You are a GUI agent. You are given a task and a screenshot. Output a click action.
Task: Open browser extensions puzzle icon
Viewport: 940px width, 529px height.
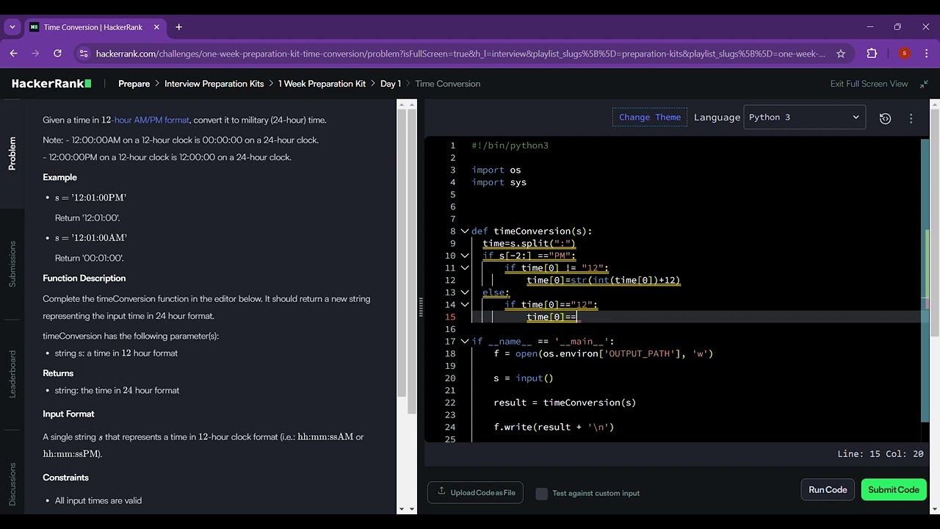coord(872,54)
